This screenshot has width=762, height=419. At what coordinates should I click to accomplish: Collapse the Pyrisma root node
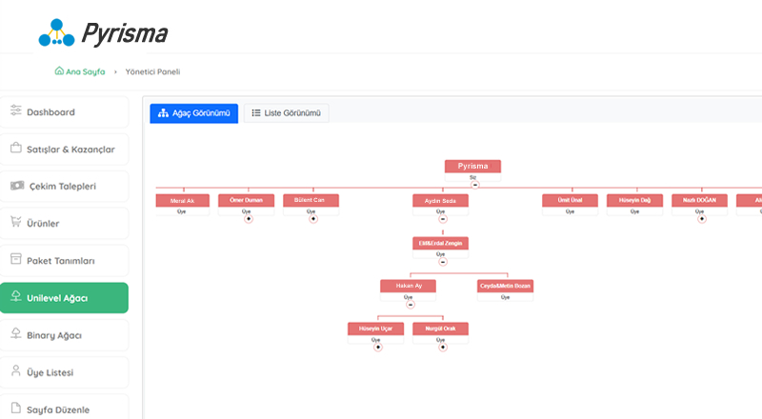(x=474, y=184)
